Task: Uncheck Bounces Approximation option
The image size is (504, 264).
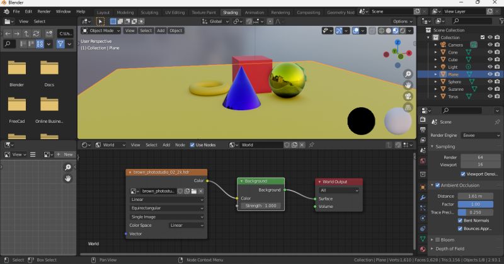Action: (x=460, y=229)
